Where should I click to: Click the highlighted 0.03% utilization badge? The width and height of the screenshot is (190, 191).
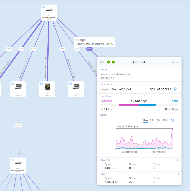coord(89,49)
